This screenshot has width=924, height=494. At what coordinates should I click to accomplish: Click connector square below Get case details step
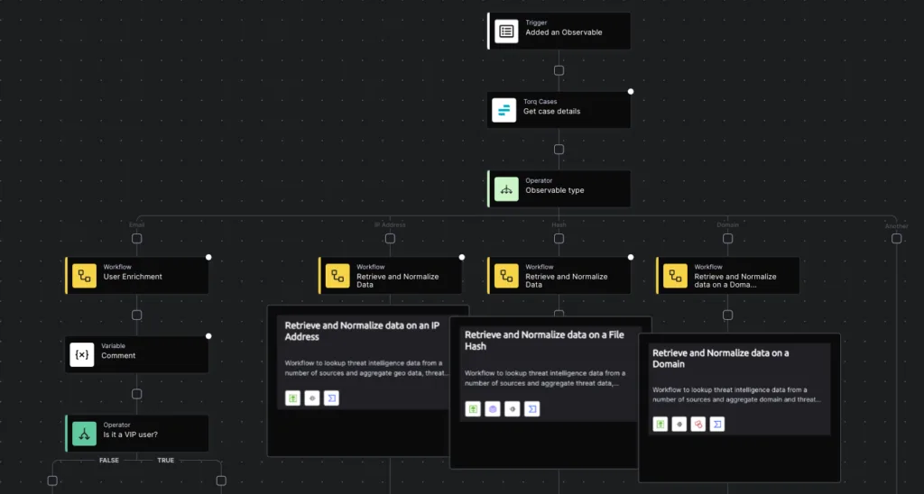tap(559, 150)
